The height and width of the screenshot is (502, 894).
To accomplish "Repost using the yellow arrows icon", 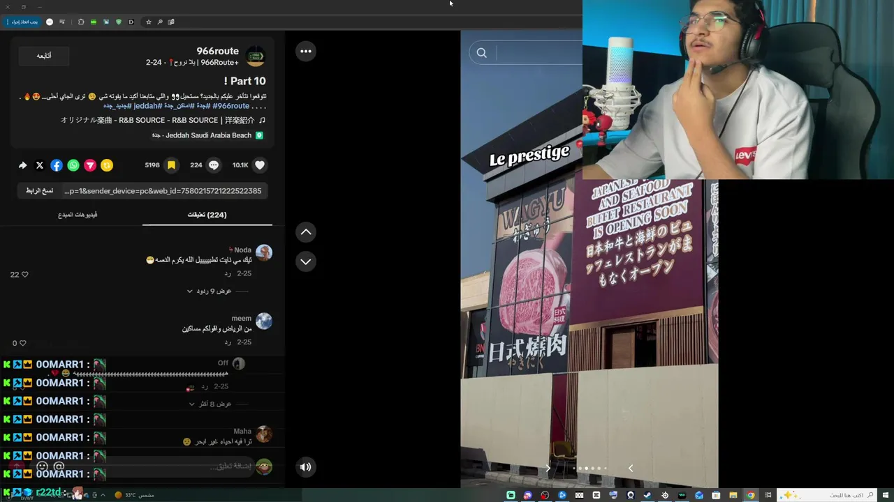I will (107, 165).
